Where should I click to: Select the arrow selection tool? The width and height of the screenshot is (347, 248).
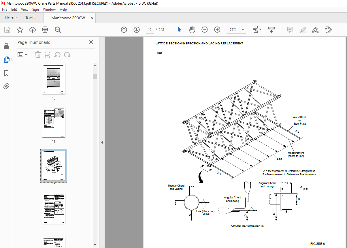179,30
